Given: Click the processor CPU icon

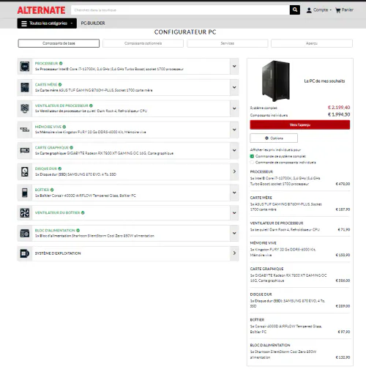Looking at the screenshot, I should (x=25, y=67).
